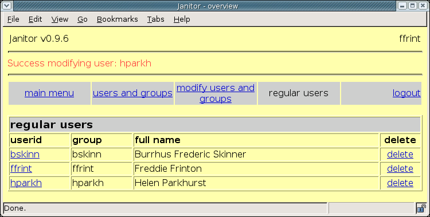Click the security lock icon in status bar
This screenshot has width=430, height=217.
(x=421, y=208)
